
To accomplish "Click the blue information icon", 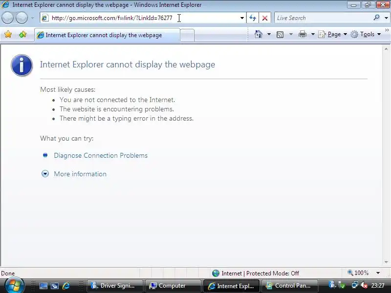I will click(x=22, y=65).
